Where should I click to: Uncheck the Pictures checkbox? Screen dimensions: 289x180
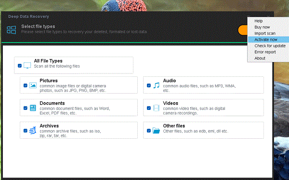[26, 85]
